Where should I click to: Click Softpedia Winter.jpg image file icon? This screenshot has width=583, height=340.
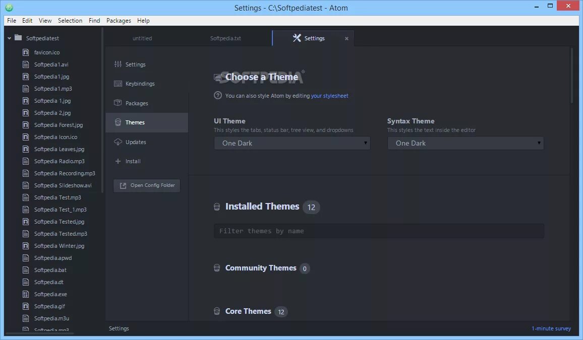pos(26,246)
